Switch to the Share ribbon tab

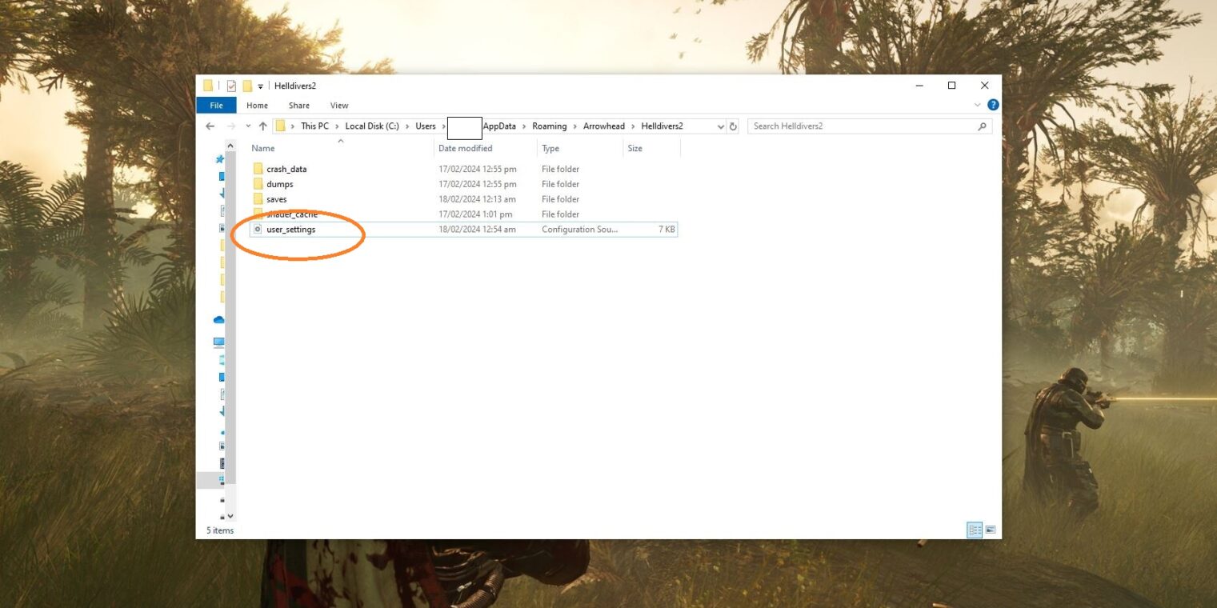(x=299, y=106)
